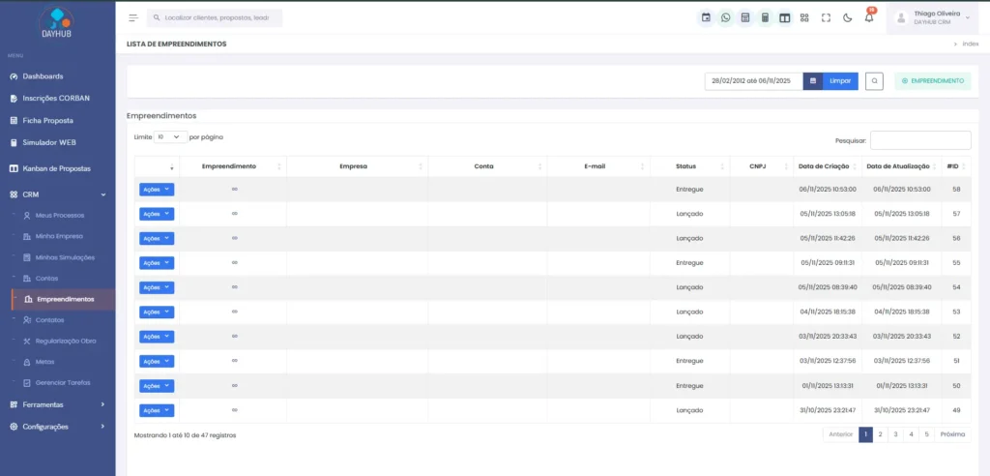This screenshot has width=990, height=476.
Task: Click the Limpar button
Action: [x=840, y=81]
